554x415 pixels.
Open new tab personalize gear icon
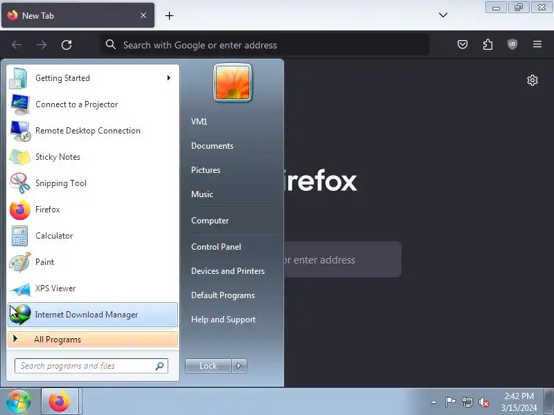point(533,80)
